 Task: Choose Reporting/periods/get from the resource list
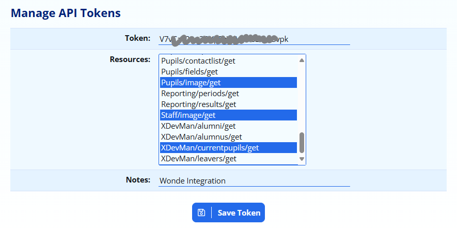pyautogui.click(x=200, y=94)
